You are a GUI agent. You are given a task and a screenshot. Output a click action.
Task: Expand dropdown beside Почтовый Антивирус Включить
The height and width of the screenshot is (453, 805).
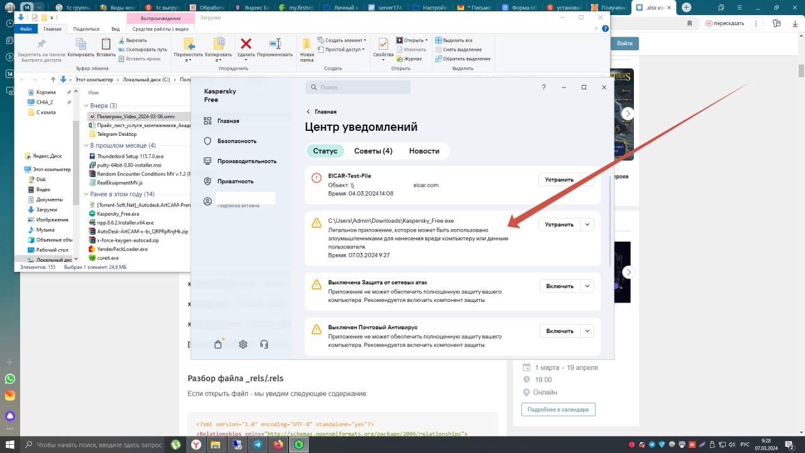587,331
